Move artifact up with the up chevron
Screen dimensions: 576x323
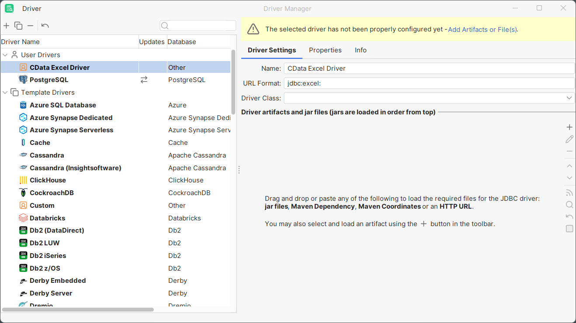pos(569,166)
